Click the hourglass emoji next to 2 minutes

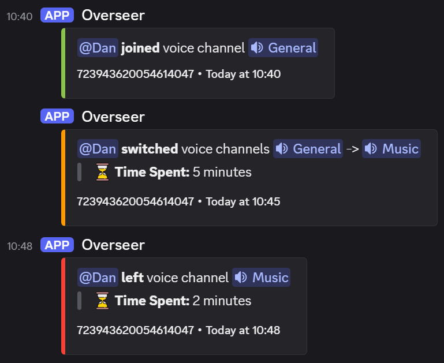[x=102, y=301]
